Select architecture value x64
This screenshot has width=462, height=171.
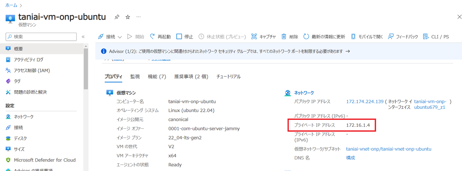[x=173, y=156]
